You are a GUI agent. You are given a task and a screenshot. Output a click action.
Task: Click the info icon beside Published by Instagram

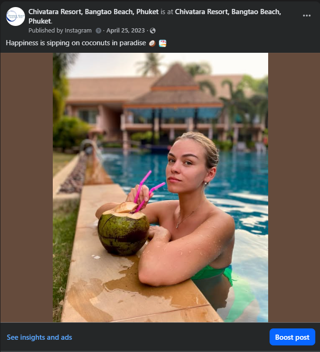tap(98, 31)
